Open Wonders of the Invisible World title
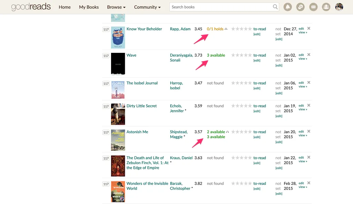353x204 pixels. pos(147,185)
